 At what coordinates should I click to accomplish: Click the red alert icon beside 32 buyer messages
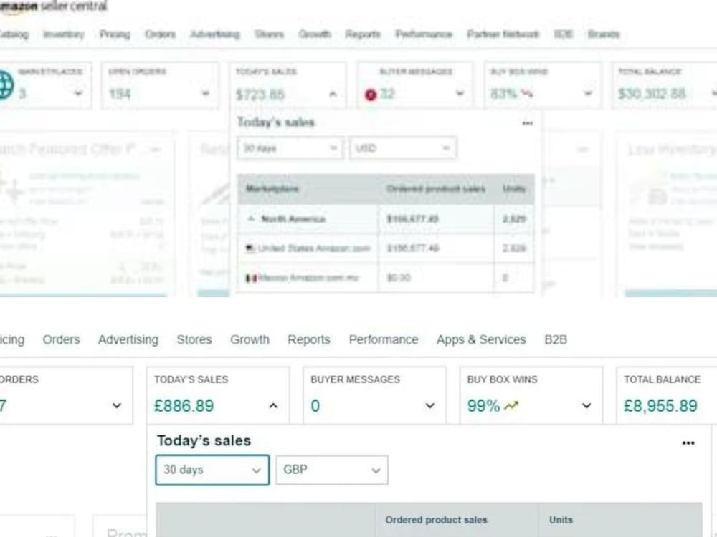coord(371,95)
